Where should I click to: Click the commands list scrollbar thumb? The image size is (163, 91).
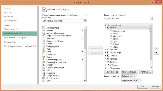[x=85, y=39]
